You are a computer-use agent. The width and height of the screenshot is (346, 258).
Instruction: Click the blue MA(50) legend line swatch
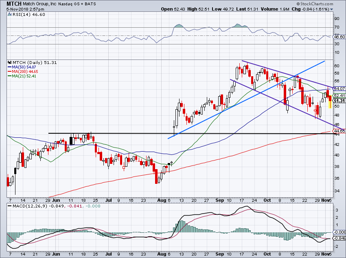tap(10, 67)
